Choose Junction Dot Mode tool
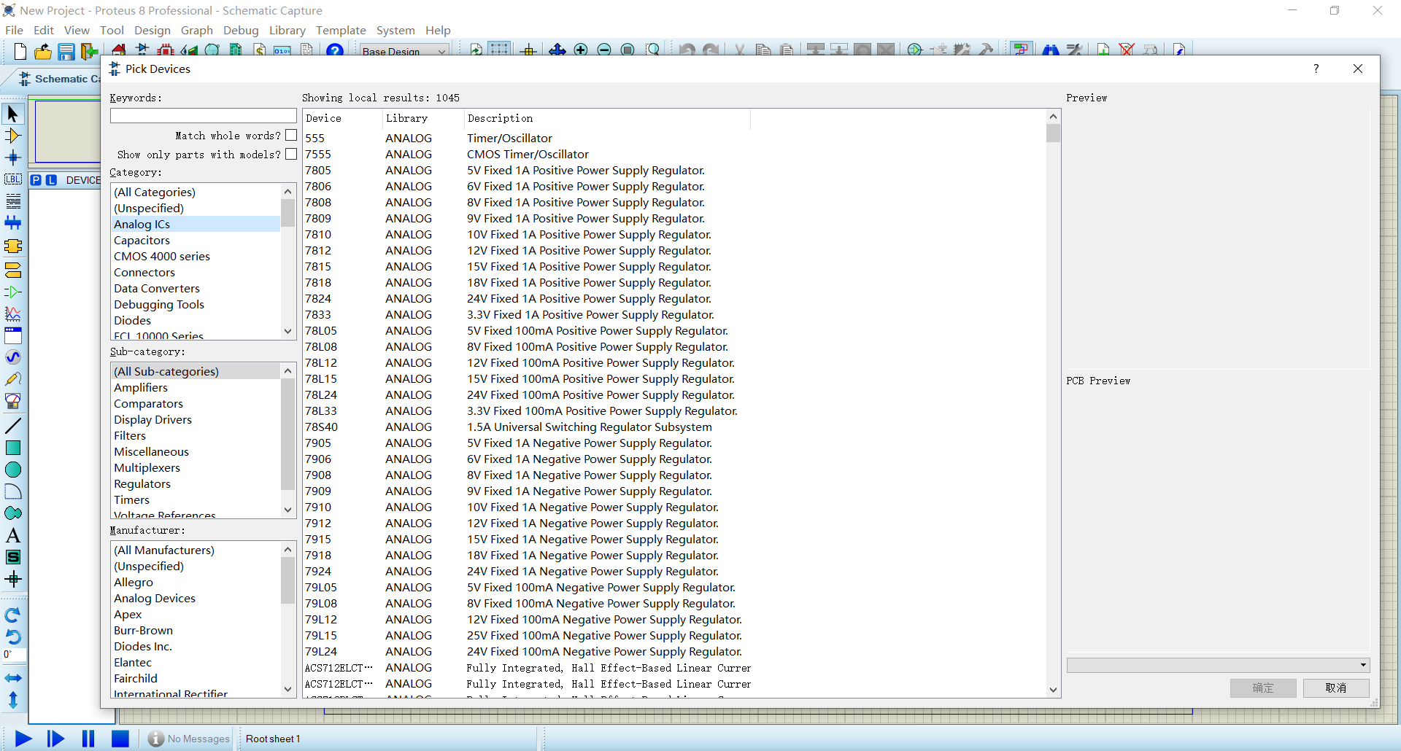 click(x=13, y=157)
